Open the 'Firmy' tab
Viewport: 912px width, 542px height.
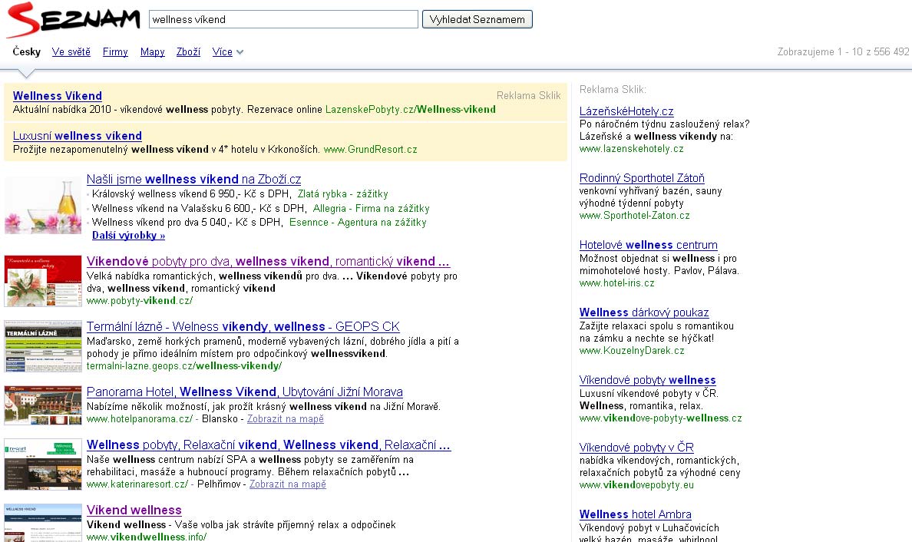click(115, 51)
